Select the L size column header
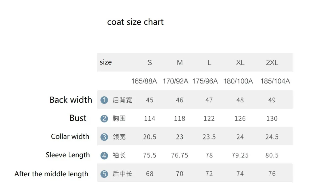The height and width of the screenshot is (192, 315). (x=209, y=63)
